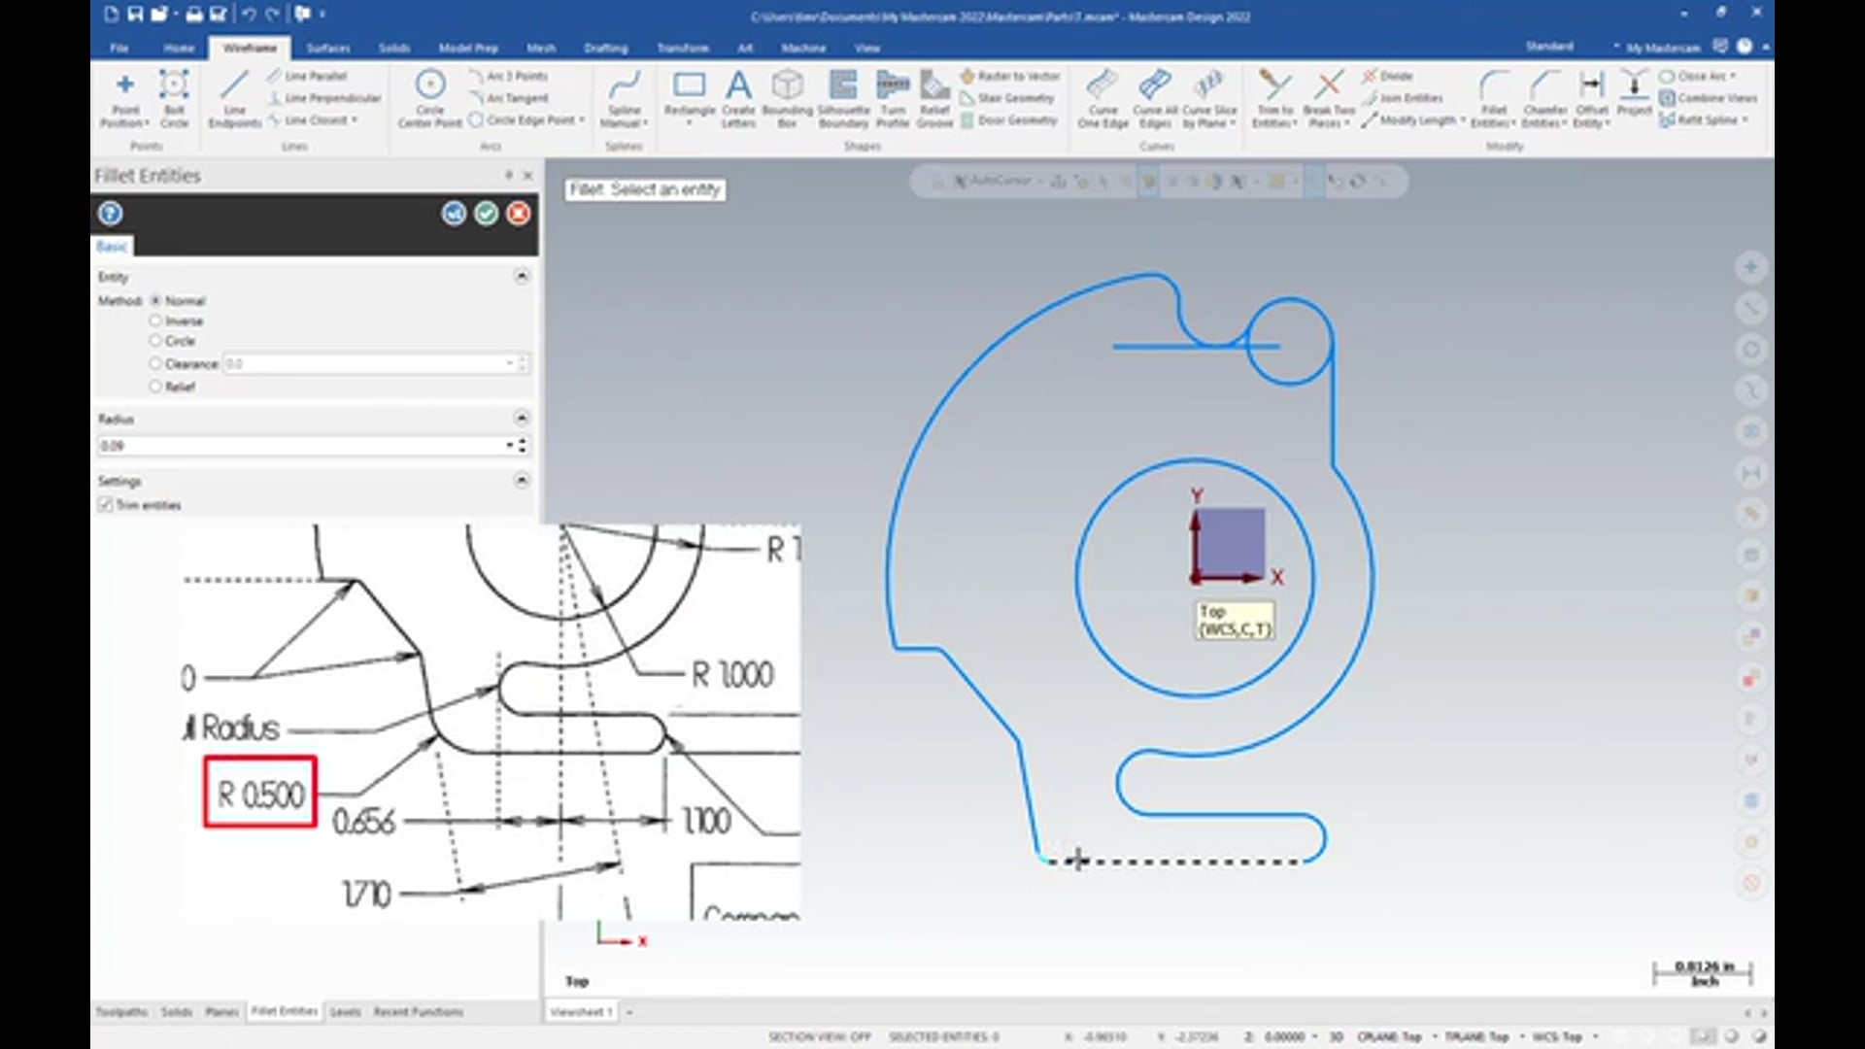Cancel fillet with red X icon
This screenshot has width=1865, height=1049.
pyautogui.click(x=519, y=213)
